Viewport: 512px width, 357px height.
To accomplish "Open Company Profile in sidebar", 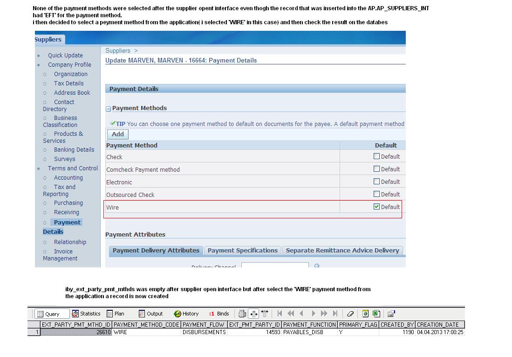I will [69, 65].
